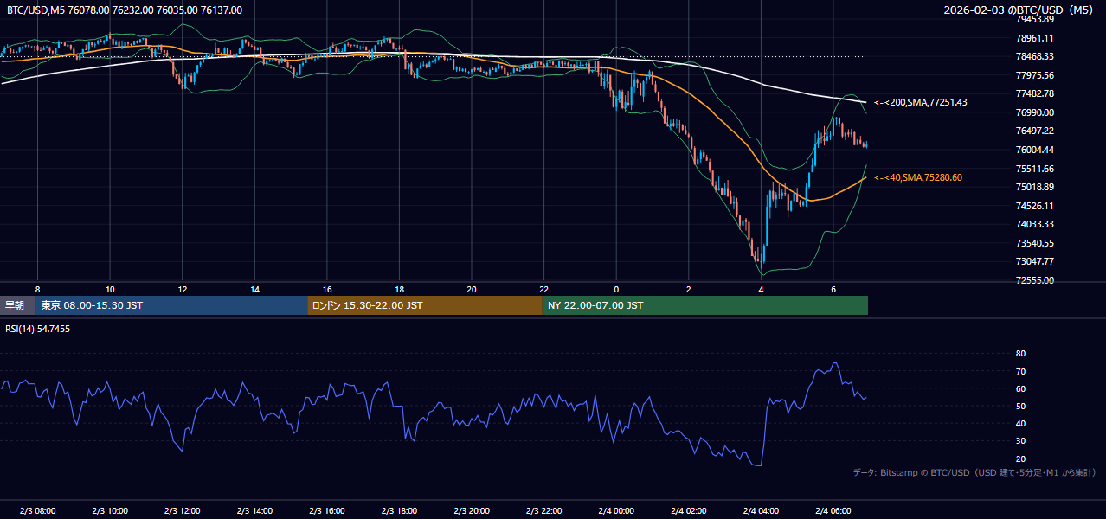
Task: Click price axis label 77482.78
Action: click(x=1034, y=93)
